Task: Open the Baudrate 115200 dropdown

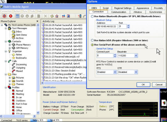Action: pos(136,56)
